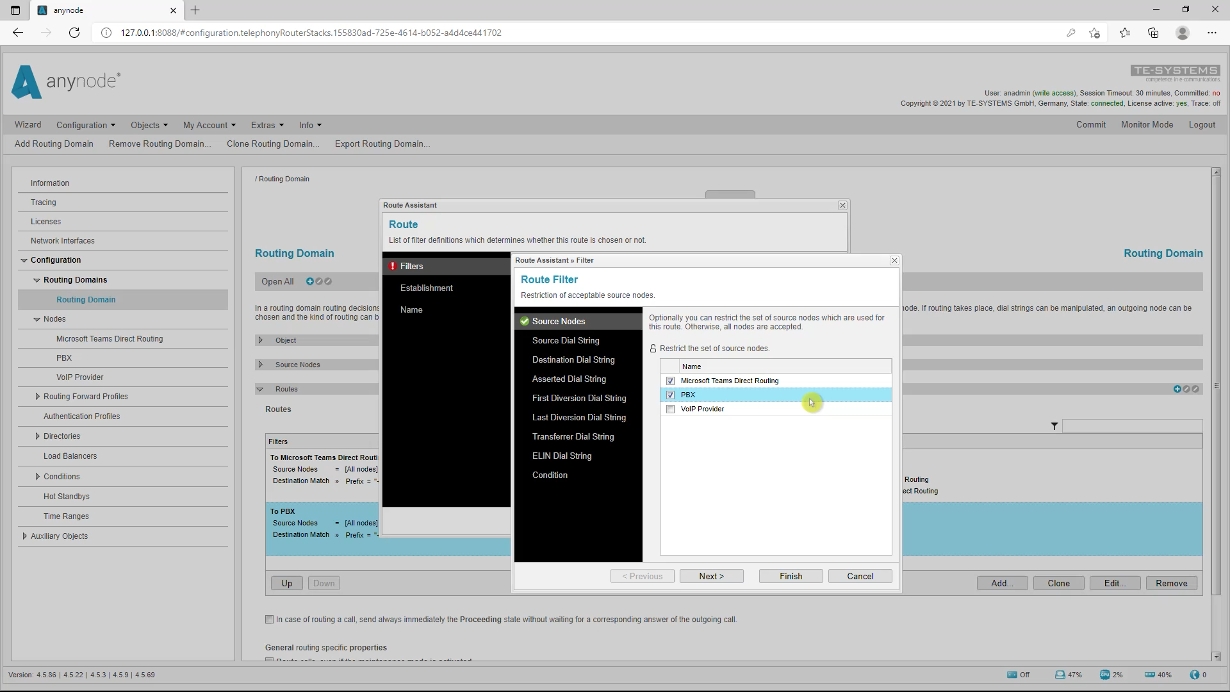
Task: Click the Logout link
Action: [x=1202, y=125]
